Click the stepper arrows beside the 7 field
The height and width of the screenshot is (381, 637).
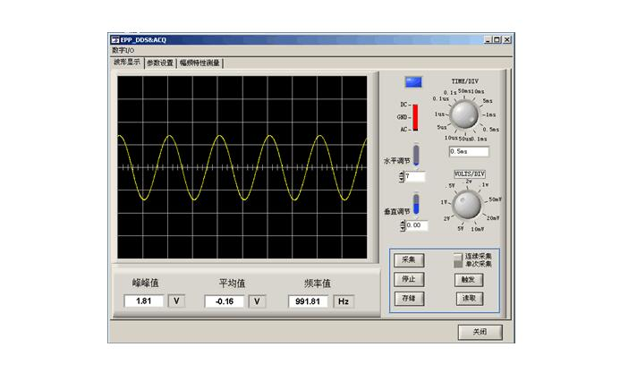[x=402, y=177]
